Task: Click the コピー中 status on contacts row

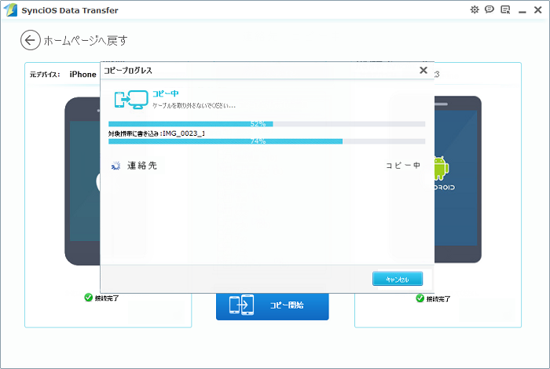Action: 402,166
